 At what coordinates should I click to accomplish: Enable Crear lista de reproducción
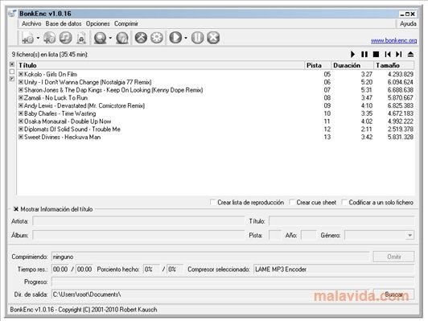tap(212, 202)
